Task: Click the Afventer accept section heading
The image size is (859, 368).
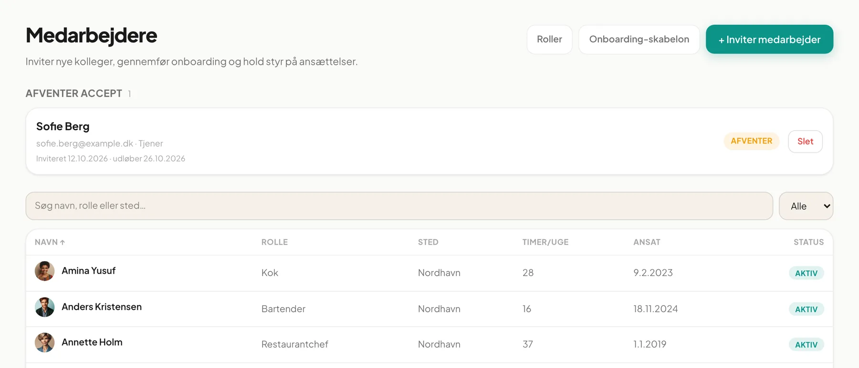Action: tap(74, 93)
